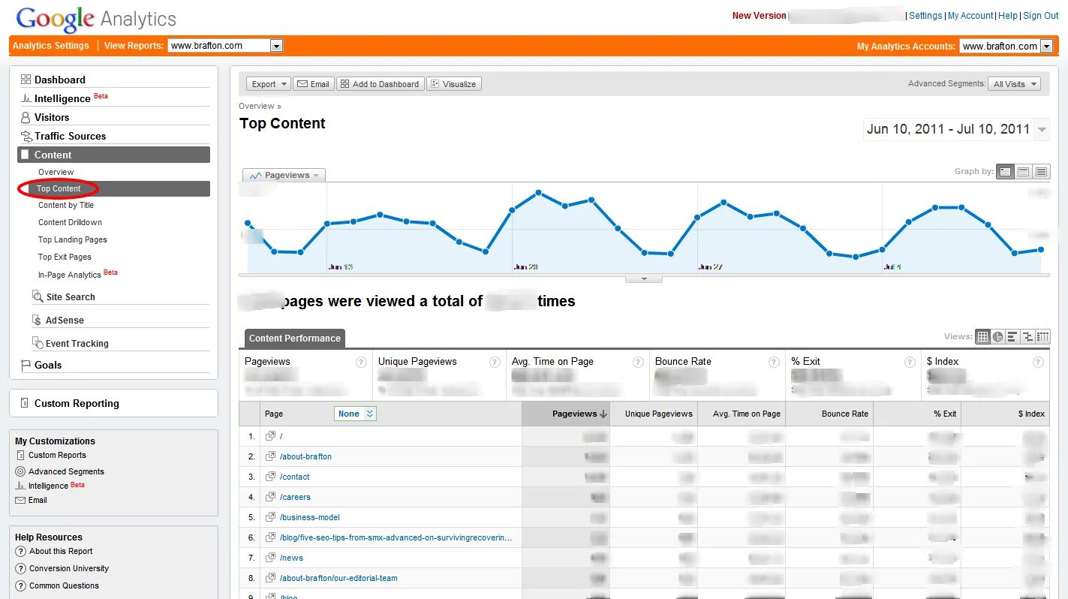Screen dimensions: 1068x599
Task: Open Top Landing Pages report
Action: click(73, 239)
